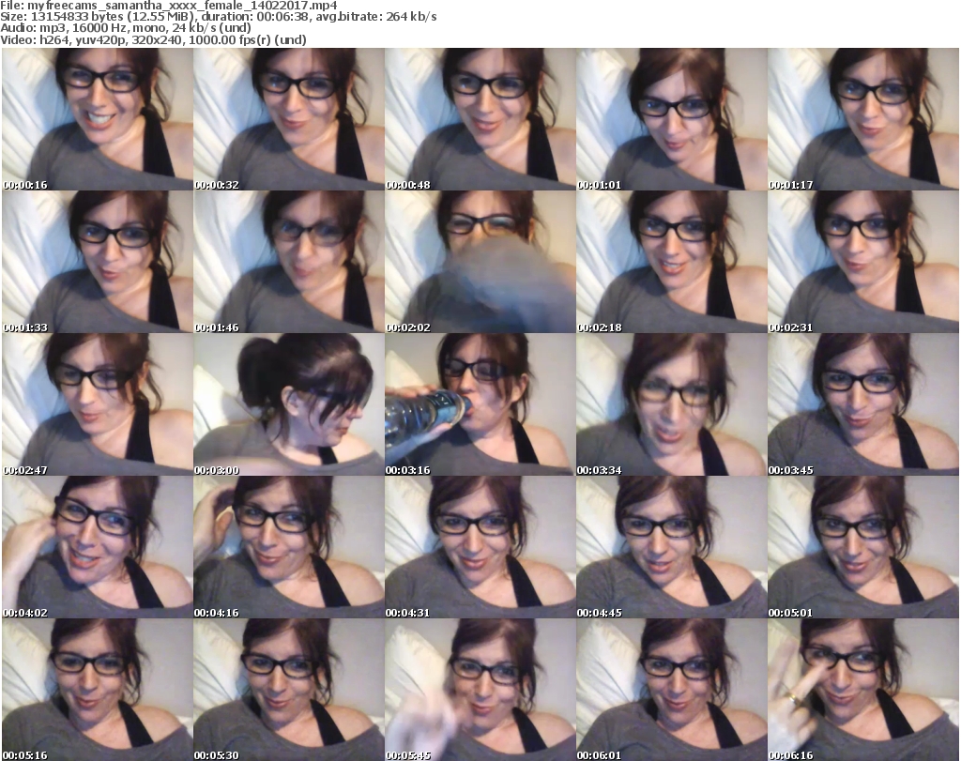Open the frame stamped 00:02:31
This screenshot has width=961, height=761.
pyautogui.click(x=863, y=262)
